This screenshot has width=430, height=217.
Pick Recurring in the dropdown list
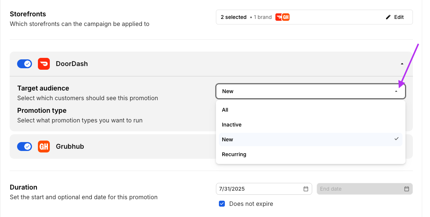234,154
